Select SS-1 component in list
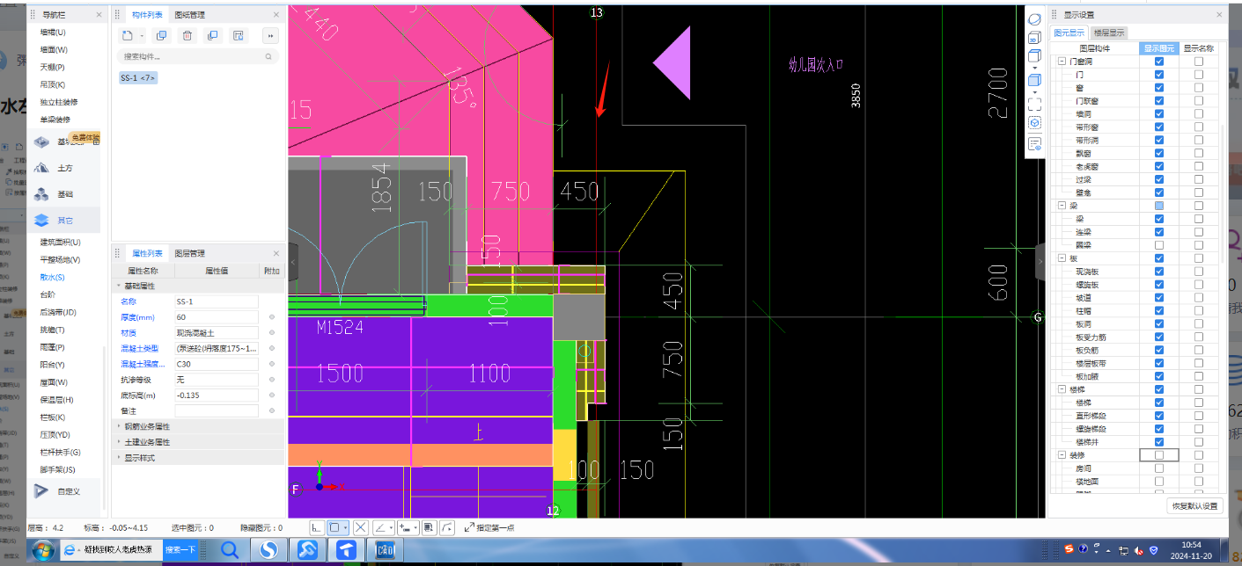 point(138,78)
